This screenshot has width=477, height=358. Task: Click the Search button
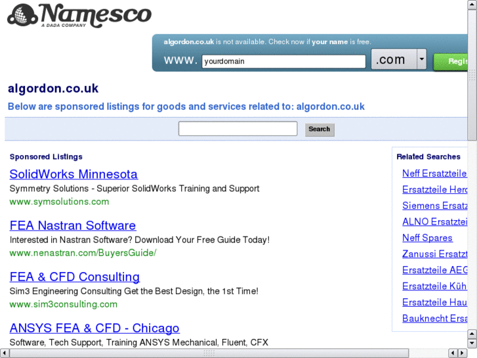tap(320, 129)
